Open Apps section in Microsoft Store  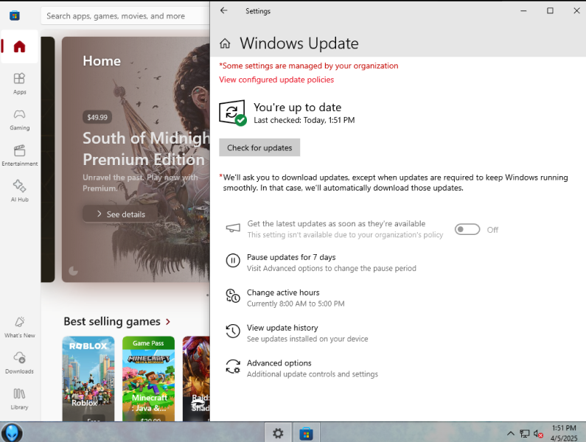point(19,84)
